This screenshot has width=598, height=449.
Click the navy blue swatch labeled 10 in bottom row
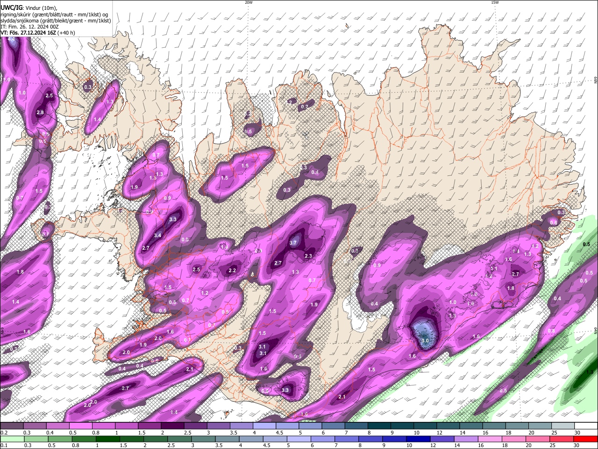419,439
